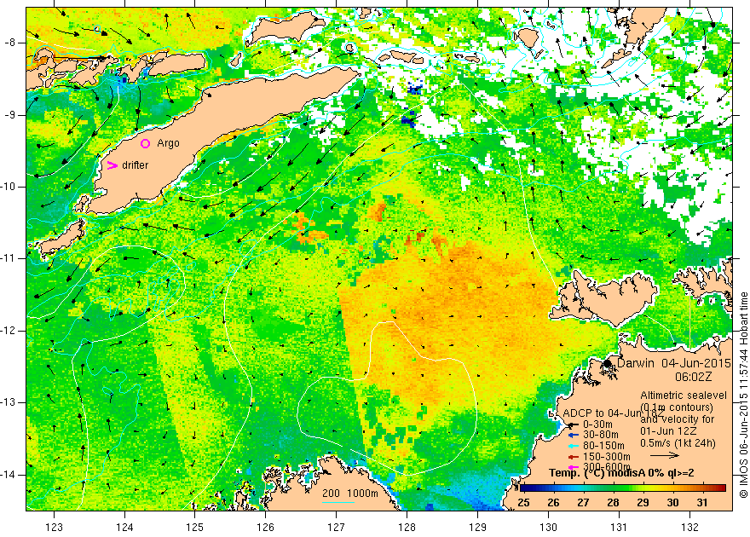This screenshot has width=750, height=537.
Task: Click the longitude axis label '129'
Action: click(477, 527)
